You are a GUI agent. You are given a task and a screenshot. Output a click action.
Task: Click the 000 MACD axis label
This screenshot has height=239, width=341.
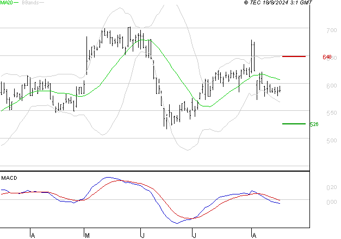(332, 202)
